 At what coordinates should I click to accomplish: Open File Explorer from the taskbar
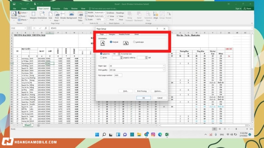coord(139,135)
